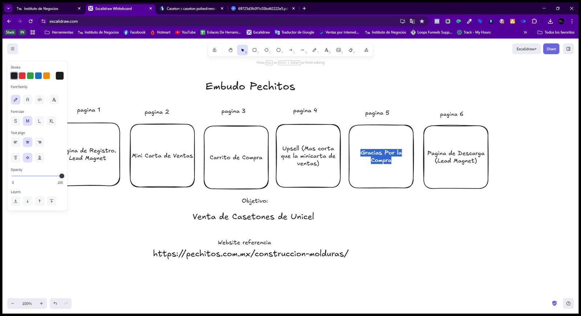Click the opacity slider handle

[x=62, y=176]
